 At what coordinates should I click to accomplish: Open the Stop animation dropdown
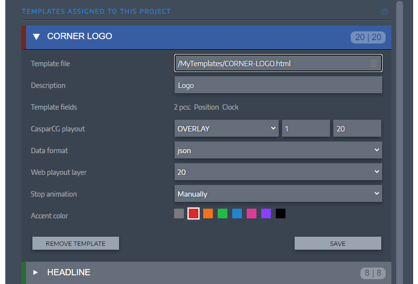pyautogui.click(x=278, y=194)
